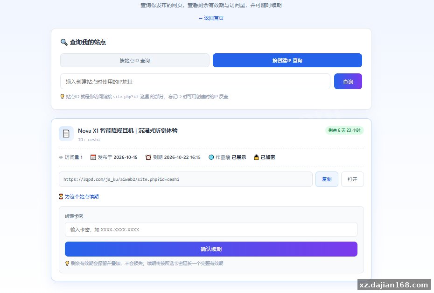Image resolution: width=434 pixels, height=293 pixels.
Task: Click the 已加密 status text
Action: coord(268,157)
